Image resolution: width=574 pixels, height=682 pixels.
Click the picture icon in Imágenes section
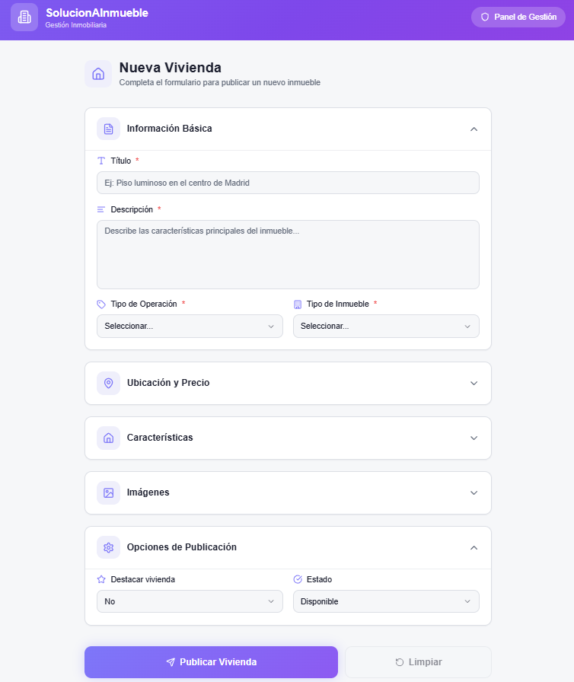[x=108, y=492]
